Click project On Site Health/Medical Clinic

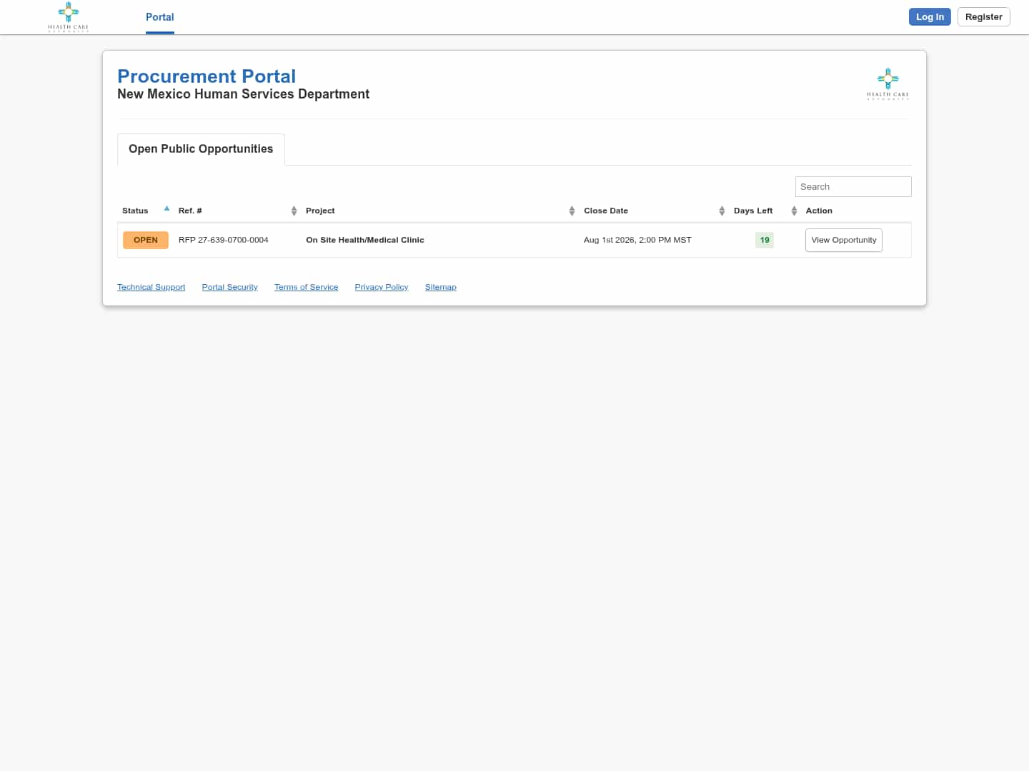(x=365, y=240)
